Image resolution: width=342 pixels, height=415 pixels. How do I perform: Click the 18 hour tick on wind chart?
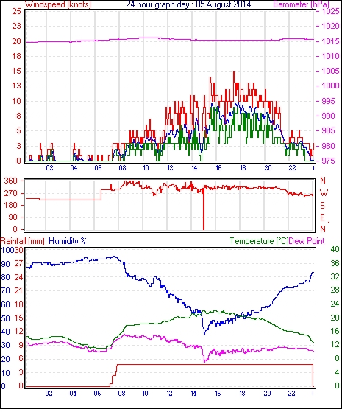243,168
